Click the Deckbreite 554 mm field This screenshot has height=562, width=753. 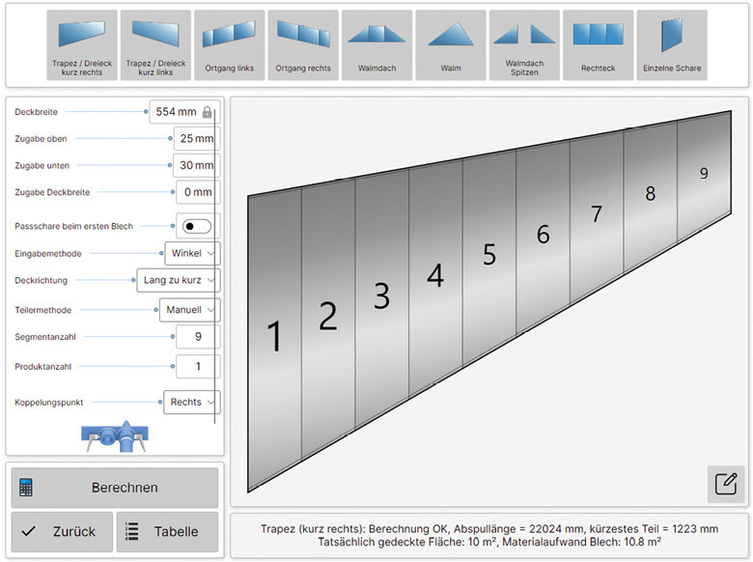(x=184, y=112)
